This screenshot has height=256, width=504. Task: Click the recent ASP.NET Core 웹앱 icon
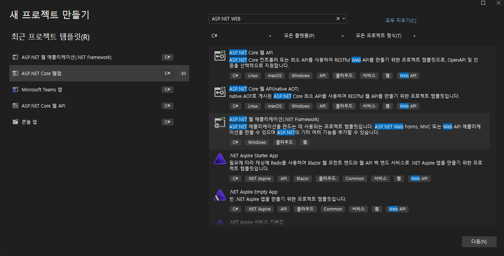(15, 73)
